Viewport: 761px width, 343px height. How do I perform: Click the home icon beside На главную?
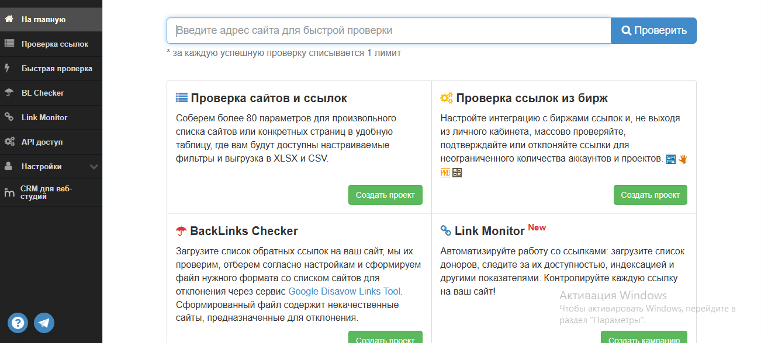[8, 19]
